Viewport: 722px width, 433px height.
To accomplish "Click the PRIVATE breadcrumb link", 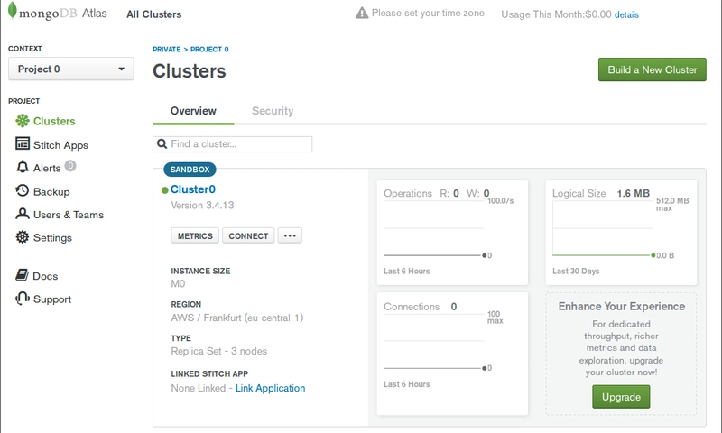I will coord(167,50).
